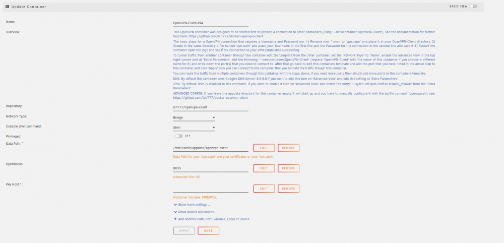Image resolution: width=504 pixels, height=243 pixels.
Task: Click the 'ADVANCED CONFIG' overview paragraph
Action: pyautogui.click(x=304, y=95)
